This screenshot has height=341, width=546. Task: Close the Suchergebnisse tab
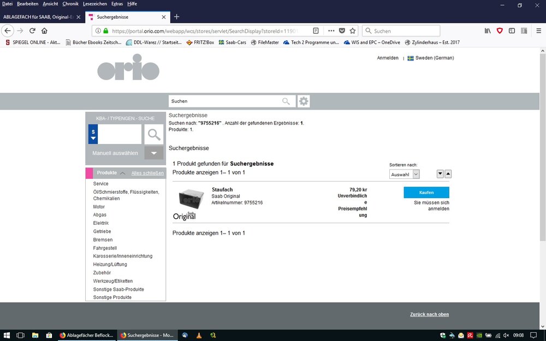[164, 17]
